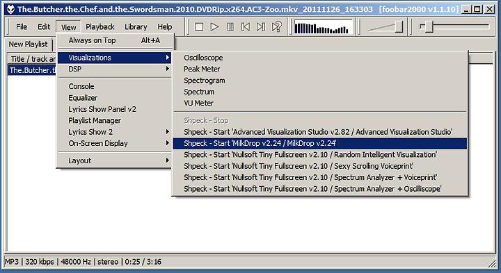Toggle Always on Top option

(115, 40)
